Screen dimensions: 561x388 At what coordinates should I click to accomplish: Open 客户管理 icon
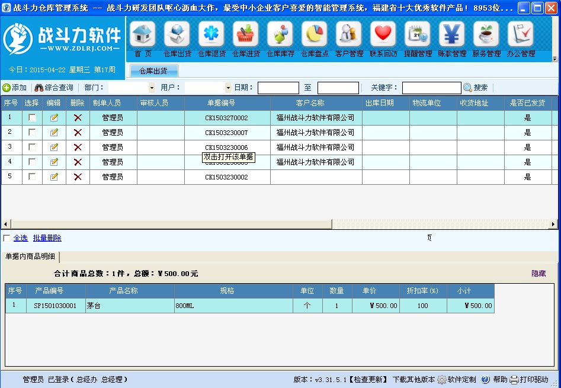tap(349, 35)
